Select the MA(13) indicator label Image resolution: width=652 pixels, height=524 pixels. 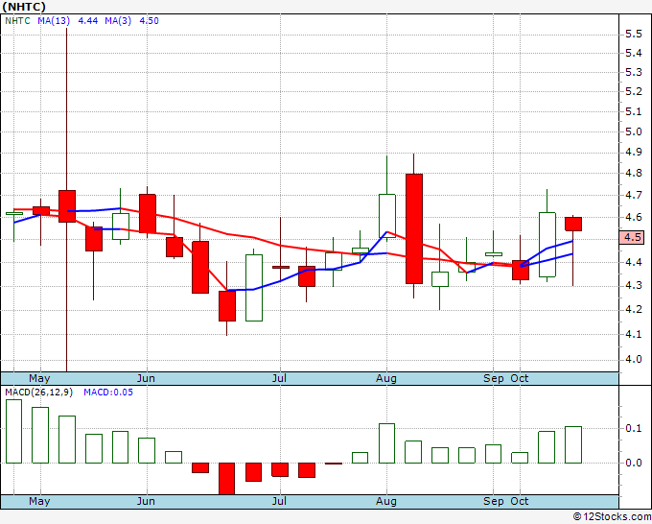click(x=54, y=20)
